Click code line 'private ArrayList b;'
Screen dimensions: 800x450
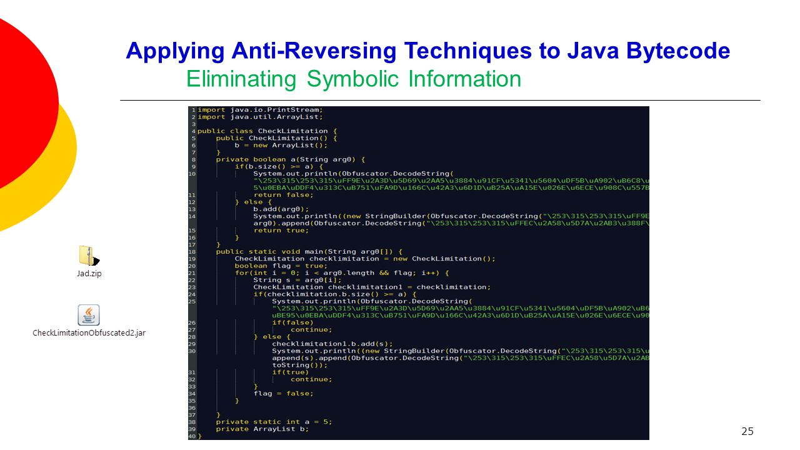262,429
